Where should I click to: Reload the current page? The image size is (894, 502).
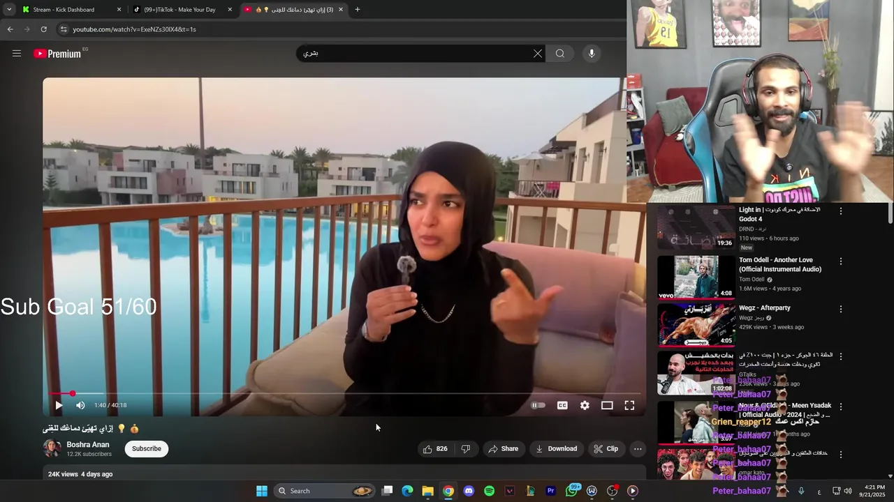click(x=43, y=29)
